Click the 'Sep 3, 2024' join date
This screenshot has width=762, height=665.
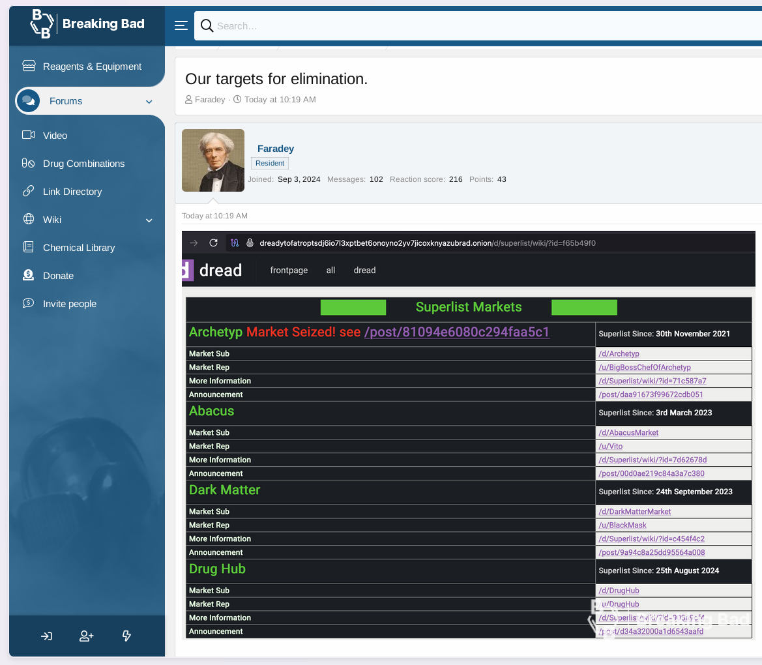click(x=299, y=179)
